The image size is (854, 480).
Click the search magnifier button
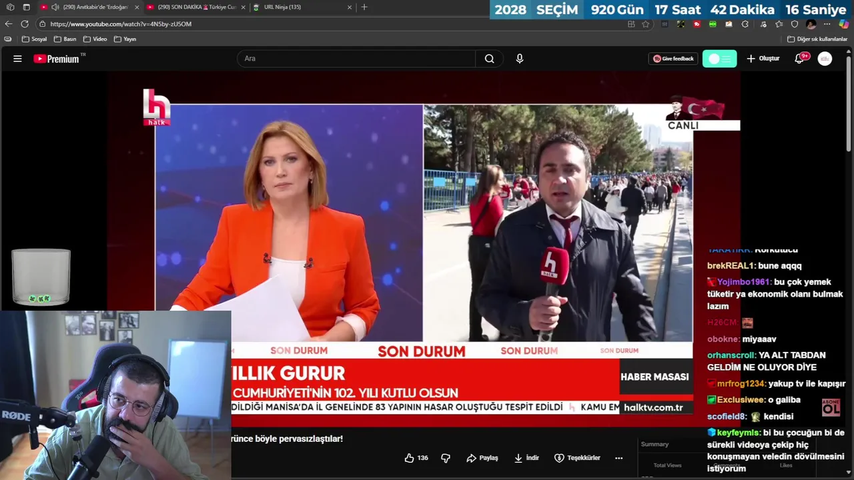[x=489, y=59]
